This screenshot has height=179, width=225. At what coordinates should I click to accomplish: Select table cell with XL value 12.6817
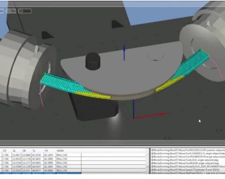17,155
